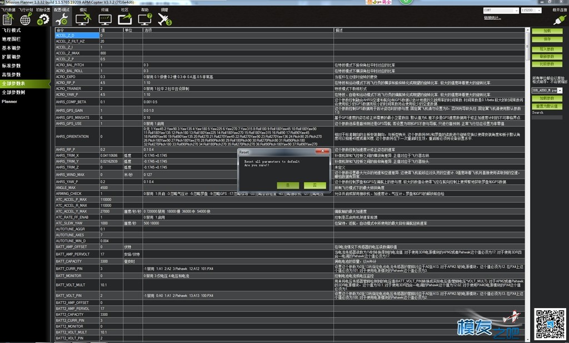
Task: Select Planner in the left sidebar
Action: [9, 101]
